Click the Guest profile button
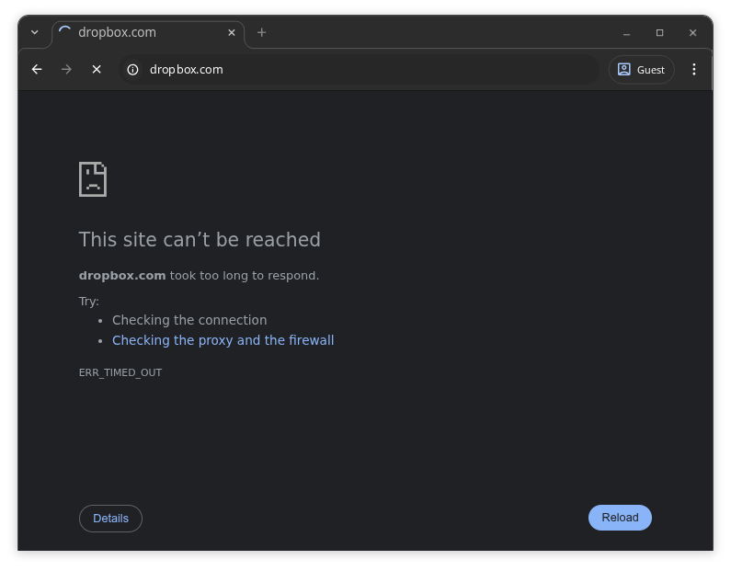731x571 pixels. click(x=641, y=70)
